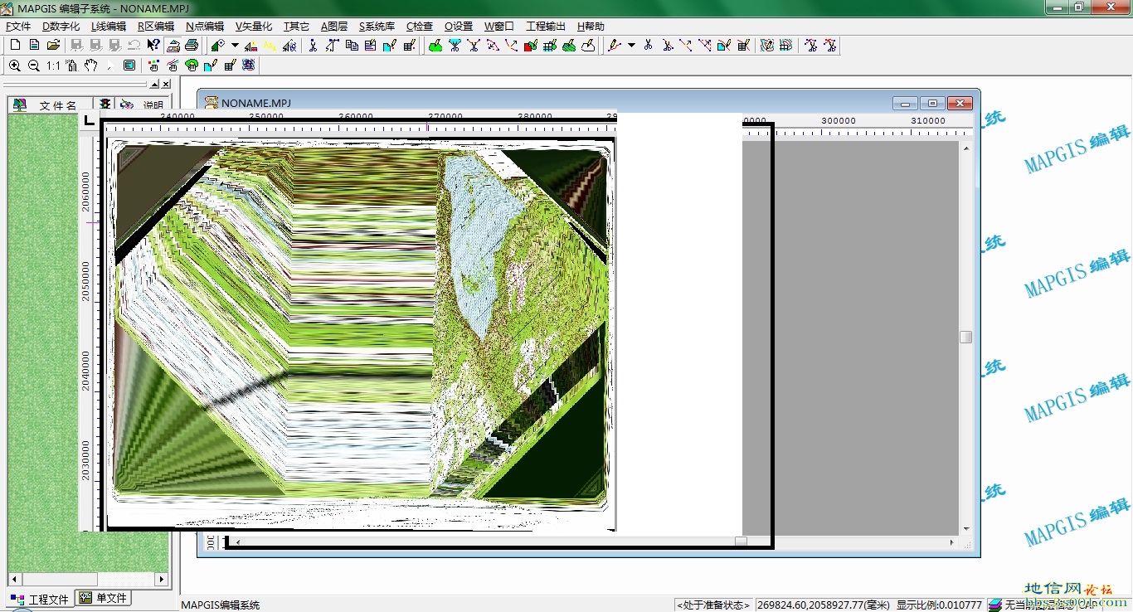
Task: Open the L线编辑 menu
Action: [109, 27]
